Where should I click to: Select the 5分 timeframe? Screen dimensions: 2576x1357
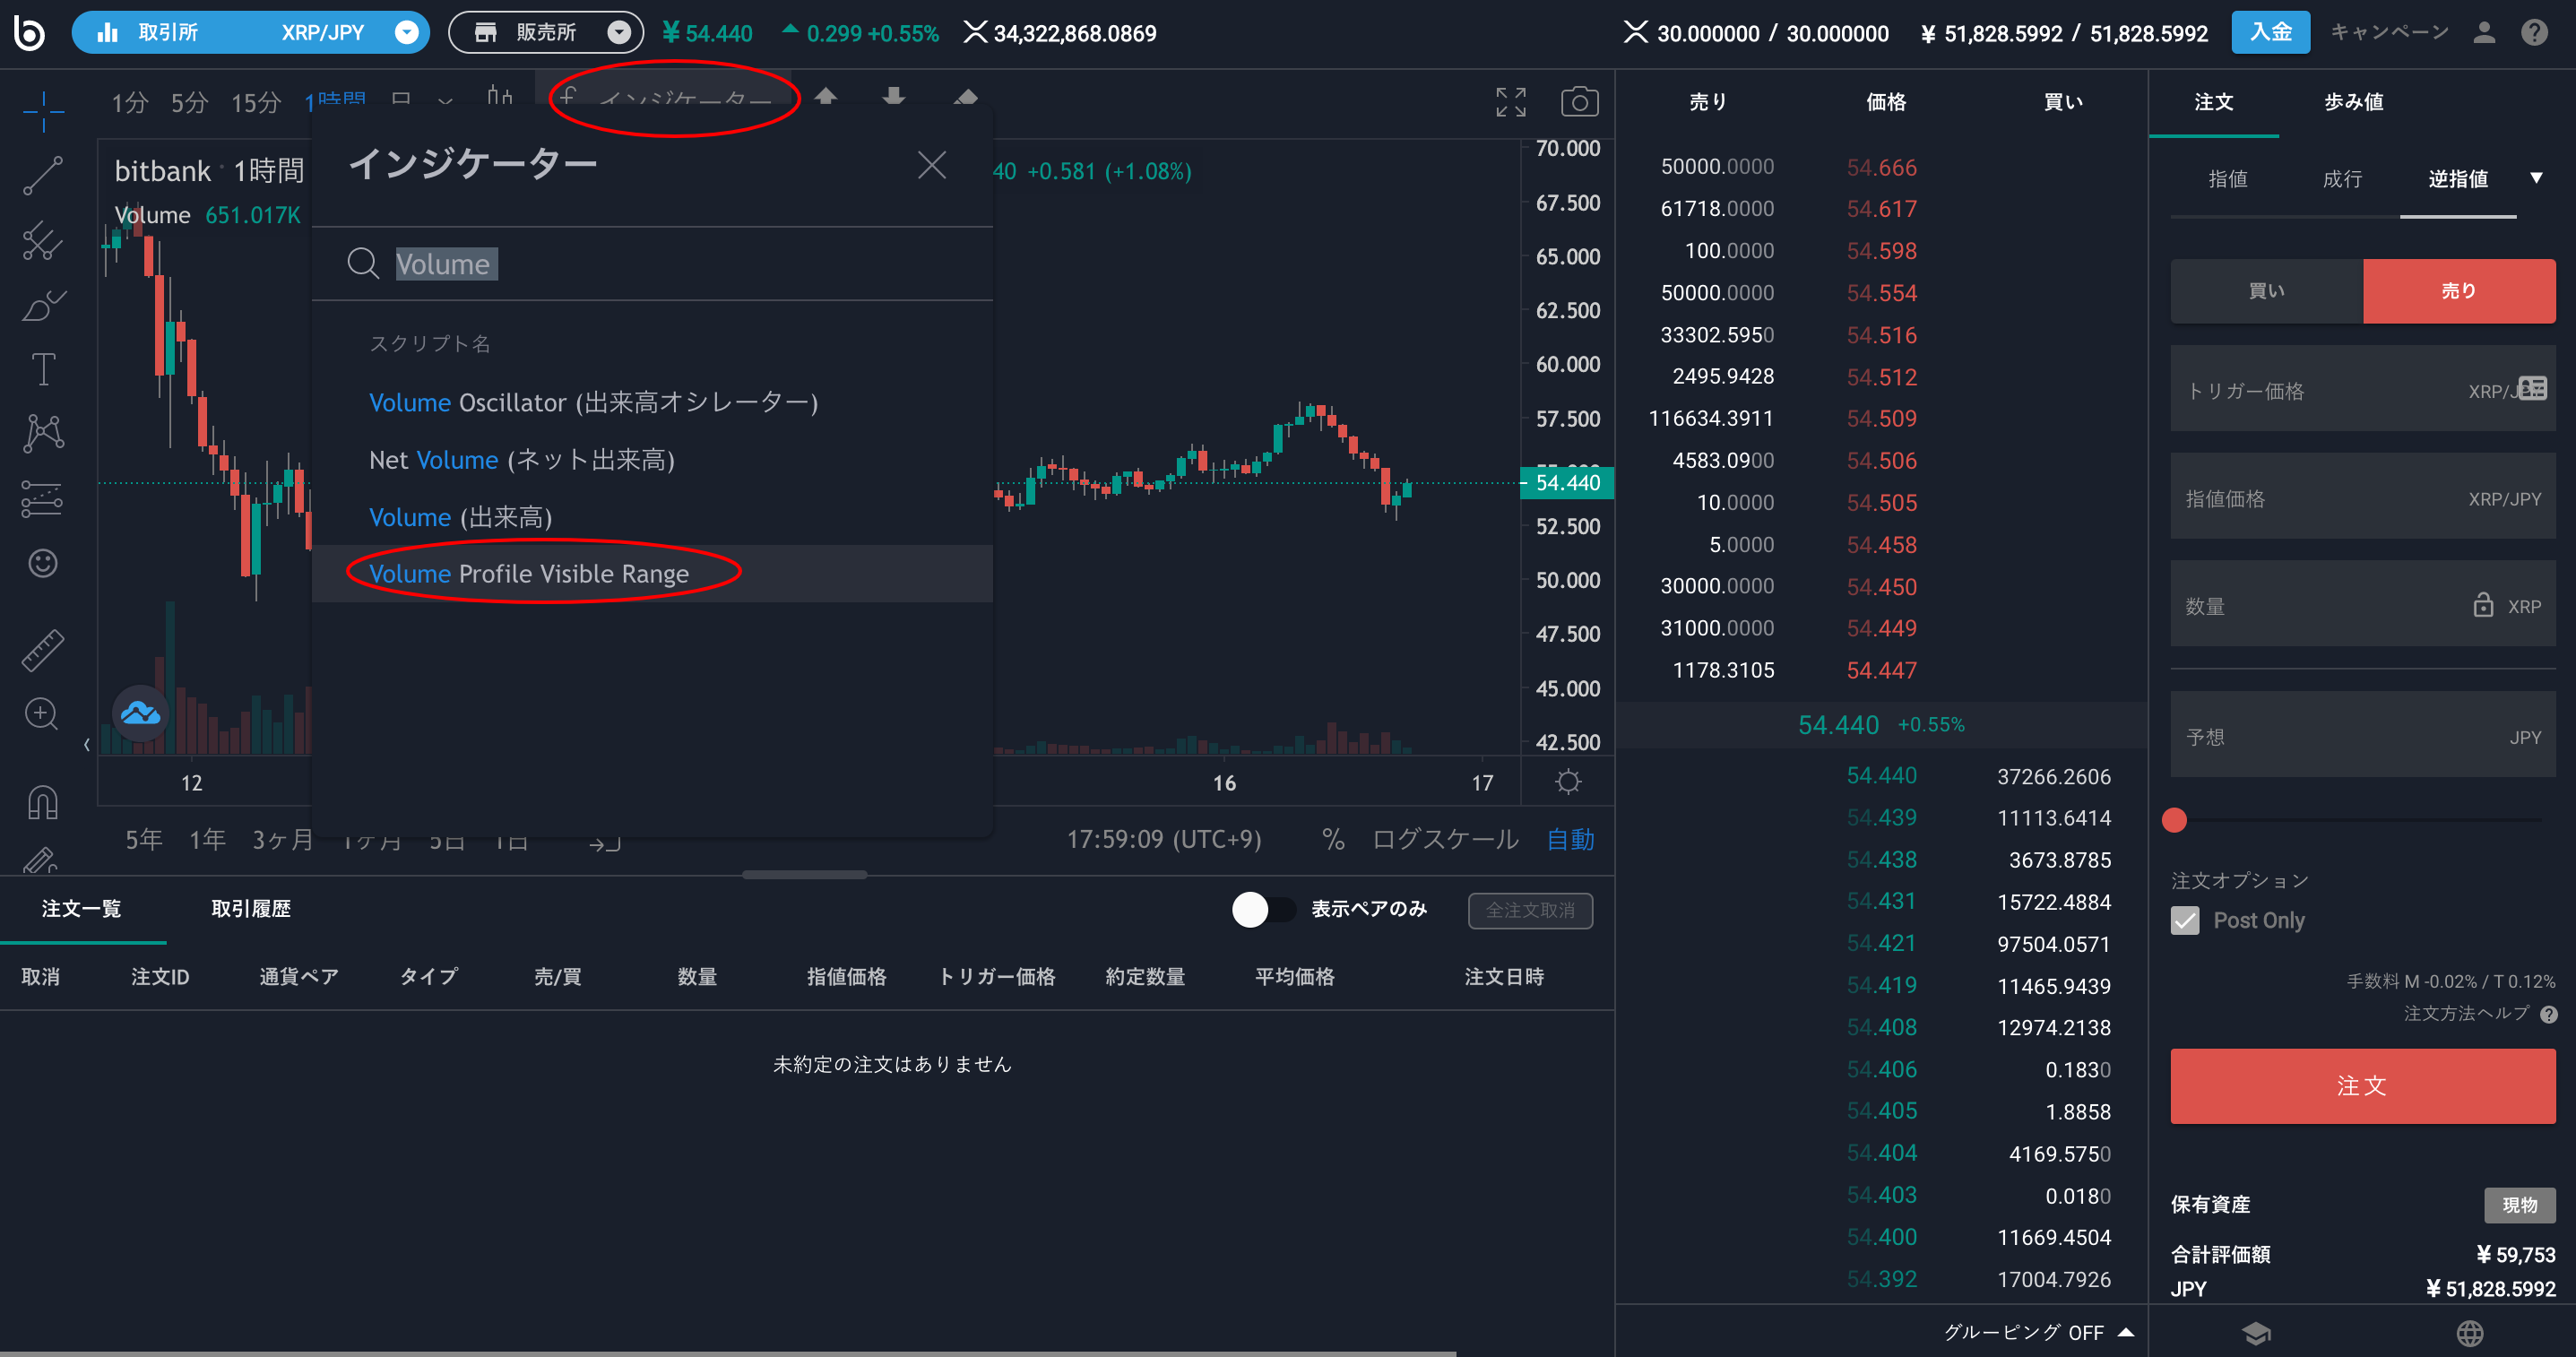tap(189, 103)
